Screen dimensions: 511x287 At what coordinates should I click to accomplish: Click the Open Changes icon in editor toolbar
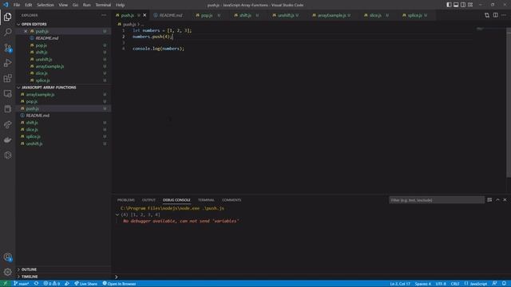[487, 15]
